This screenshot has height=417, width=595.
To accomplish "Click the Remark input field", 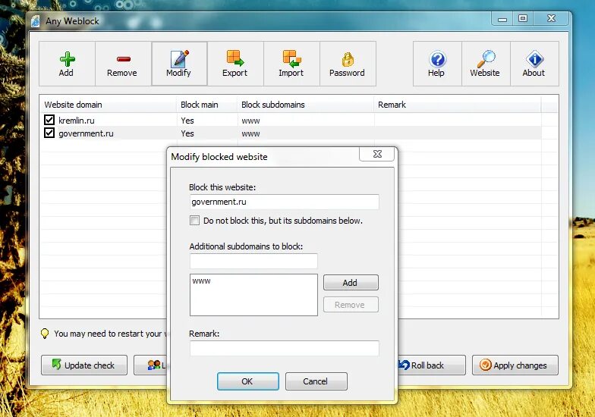I will point(284,348).
